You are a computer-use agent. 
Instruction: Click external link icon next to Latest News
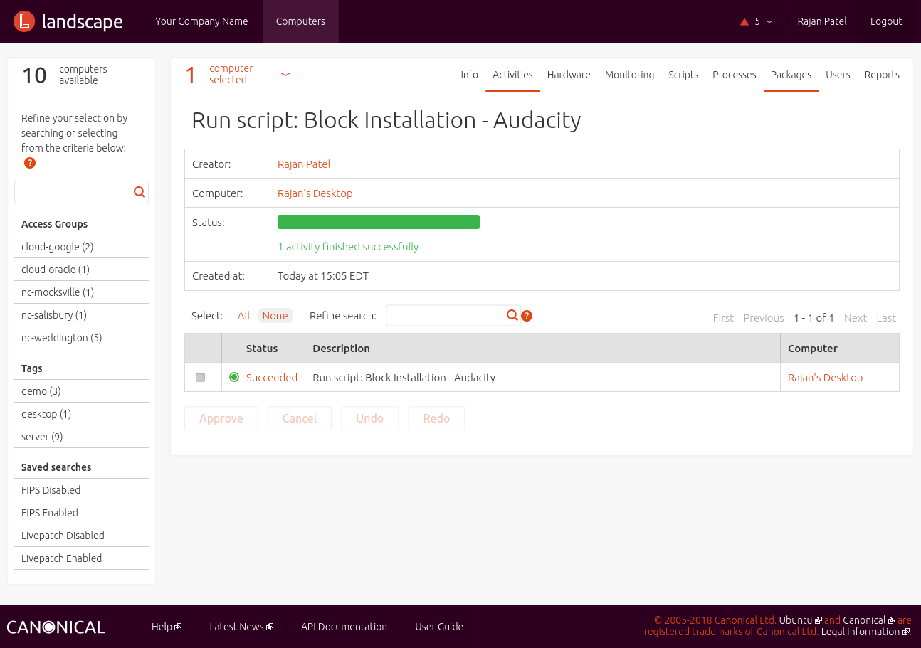[x=270, y=627]
